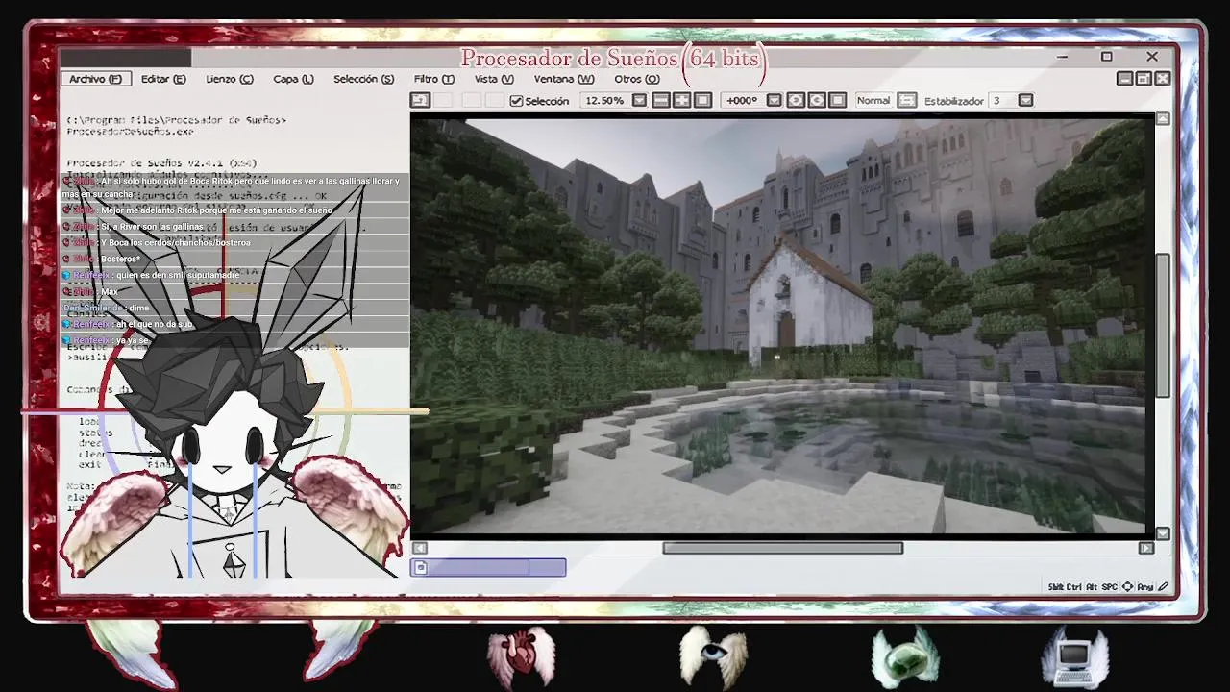Click the canvas vertical scrollbar down arrow

[1163, 533]
